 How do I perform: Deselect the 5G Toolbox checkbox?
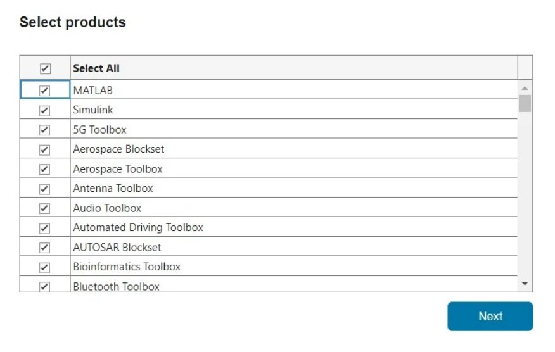pos(44,130)
